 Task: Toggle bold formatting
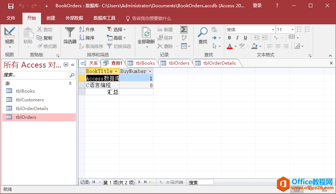pos(230,38)
